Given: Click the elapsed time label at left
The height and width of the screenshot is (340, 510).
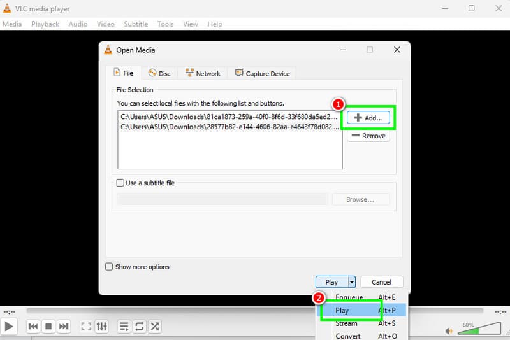Looking at the screenshot, I should (x=10, y=312).
